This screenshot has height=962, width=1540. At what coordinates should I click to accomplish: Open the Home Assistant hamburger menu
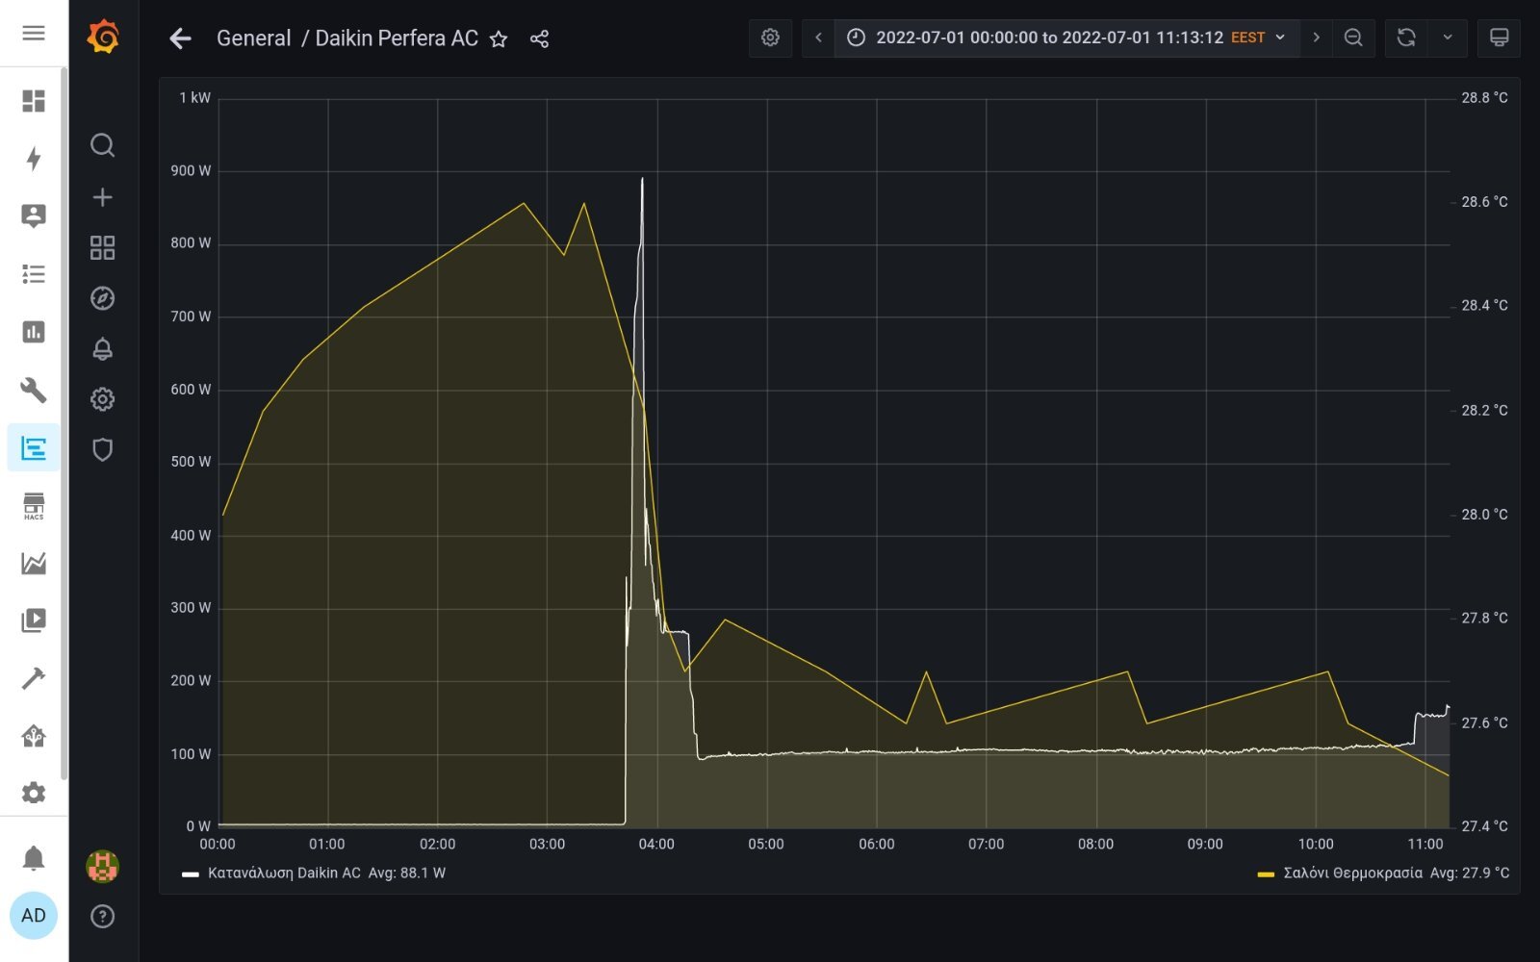[34, 34]
